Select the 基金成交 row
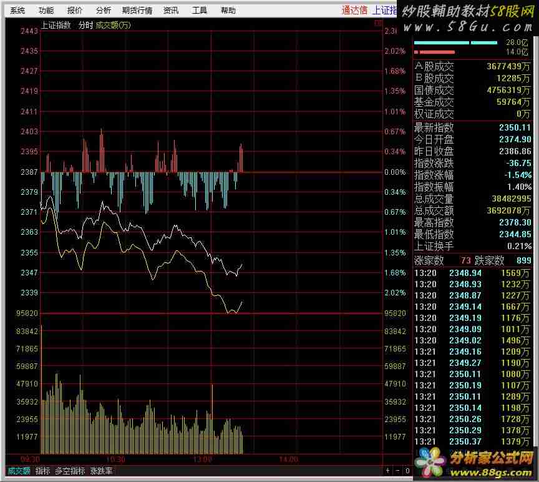Viewport: 539px width, 482px height. tap(472, 102)
